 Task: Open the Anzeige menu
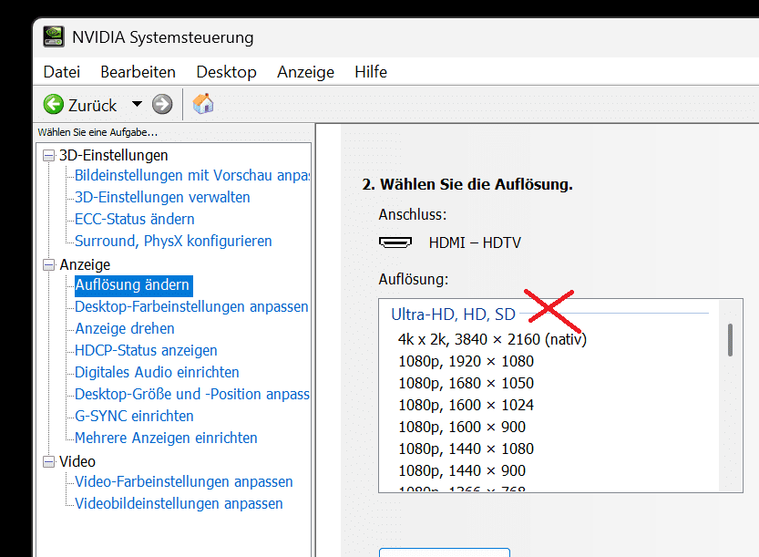(305, 72)
